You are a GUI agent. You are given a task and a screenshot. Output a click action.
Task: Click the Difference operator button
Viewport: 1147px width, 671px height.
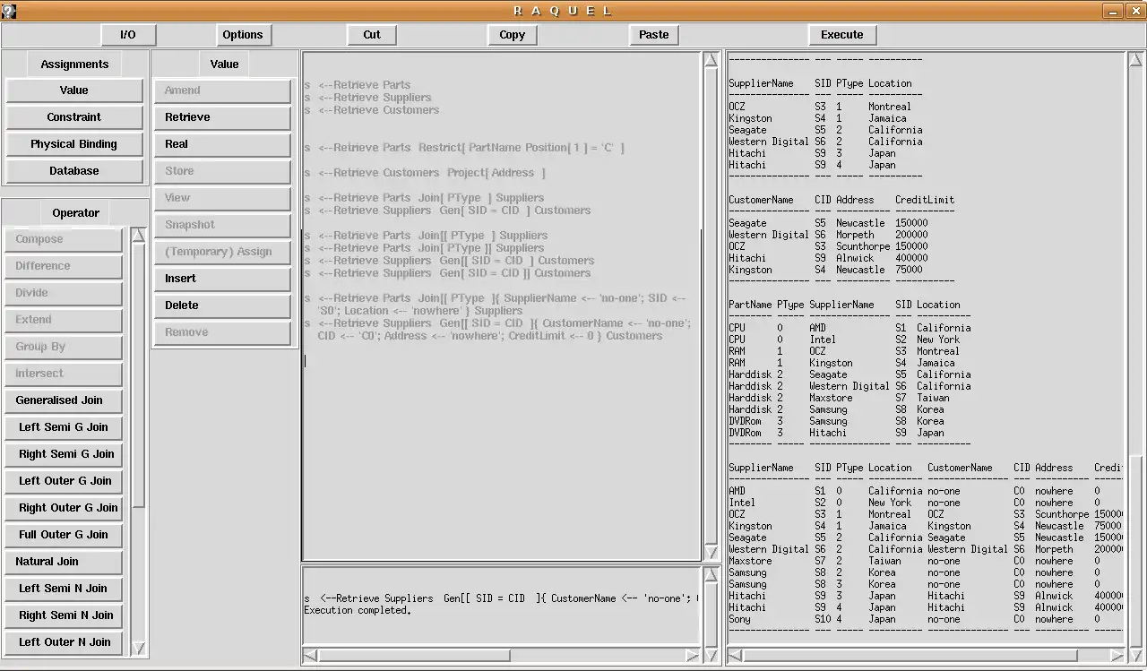[x=64, y=266]
